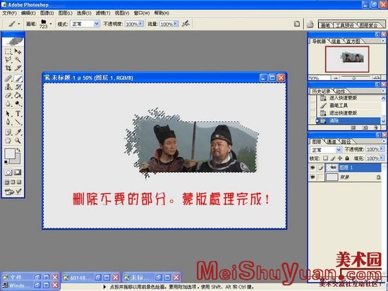Select the Dodge tool
The width and height of the screenshot is (388, 291).
pyautogui.click(x=18, y=104)
